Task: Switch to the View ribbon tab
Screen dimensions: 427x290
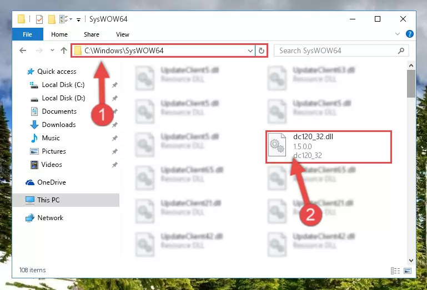Action: (123, 34)
